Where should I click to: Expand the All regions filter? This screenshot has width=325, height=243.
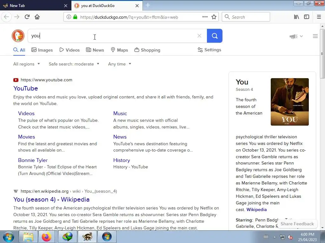27,64
